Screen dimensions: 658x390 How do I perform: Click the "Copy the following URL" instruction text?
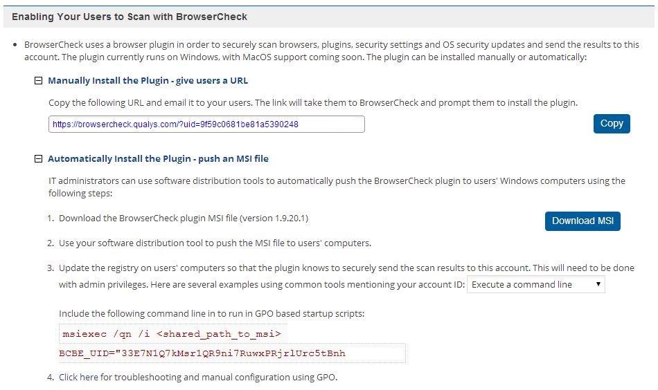pyautogui.click(x=312, y=103)
